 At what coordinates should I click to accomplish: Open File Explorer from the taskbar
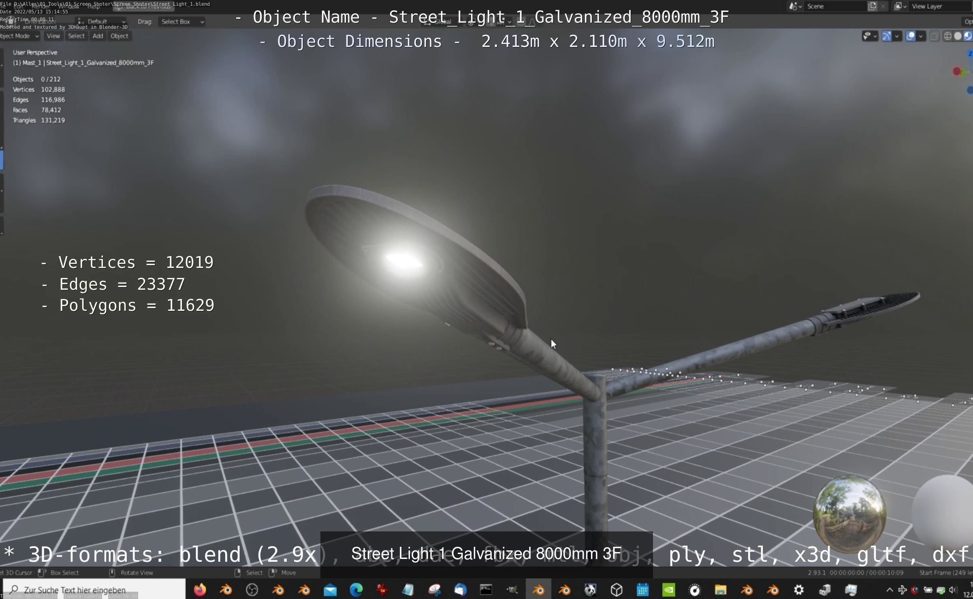coord(721,590)
